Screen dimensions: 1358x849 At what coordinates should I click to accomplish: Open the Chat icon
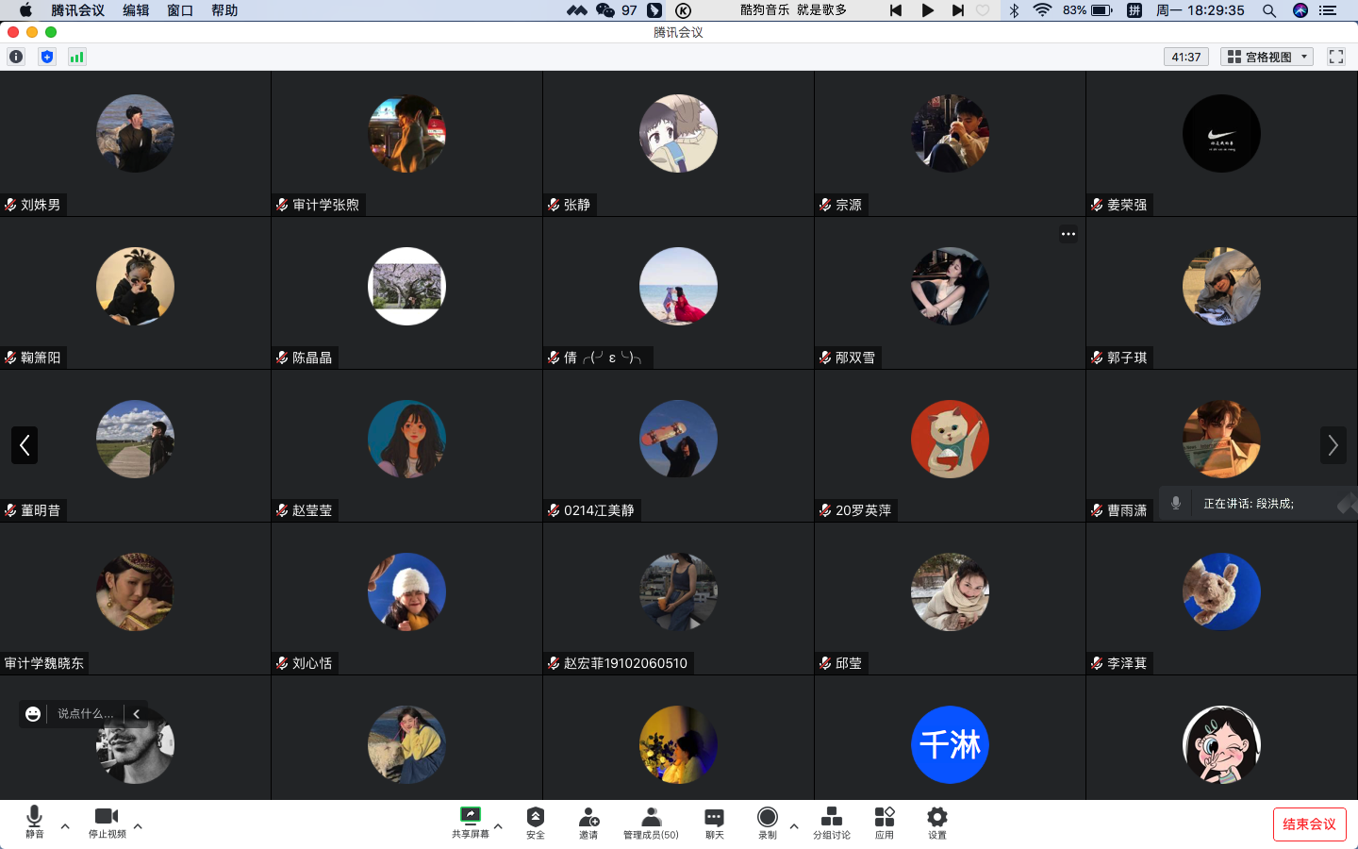coord(715,819)
